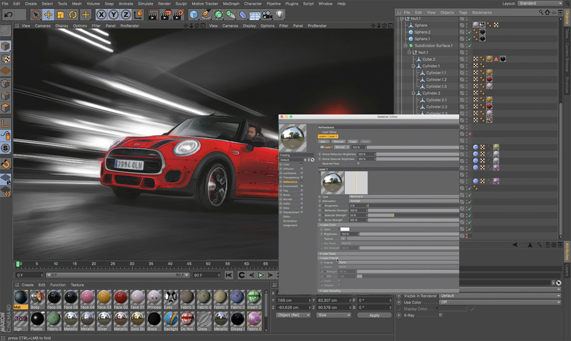Open the Simulate menu

click(x=146, y=3)
